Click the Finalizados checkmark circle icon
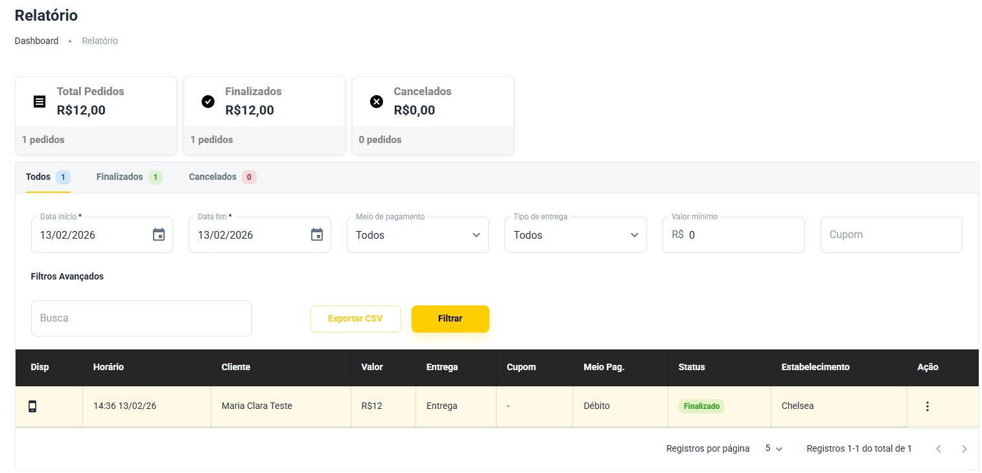The image size is (982, 473). click(x=208, y=102)
